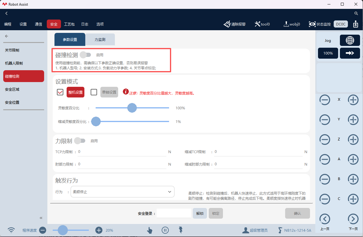Switch to the 力监测 tab
The image size is (363, 237).
100,39
